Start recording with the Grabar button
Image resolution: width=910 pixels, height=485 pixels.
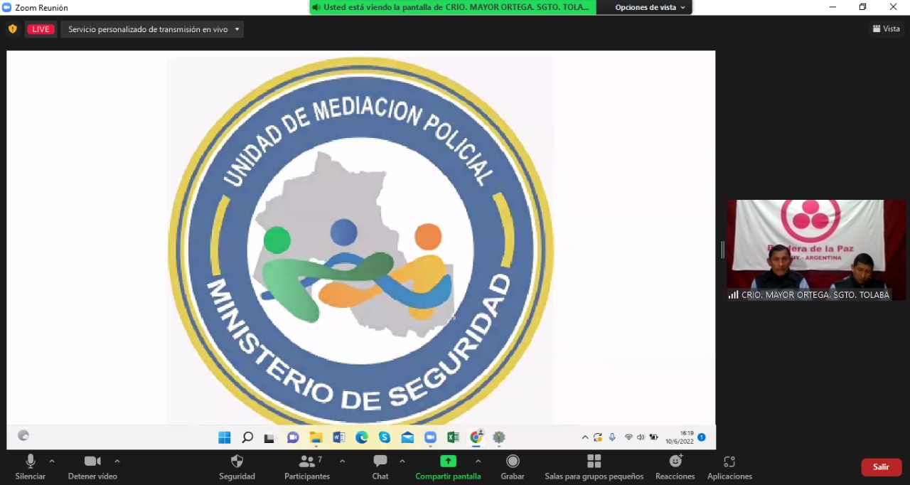point(512,467)
